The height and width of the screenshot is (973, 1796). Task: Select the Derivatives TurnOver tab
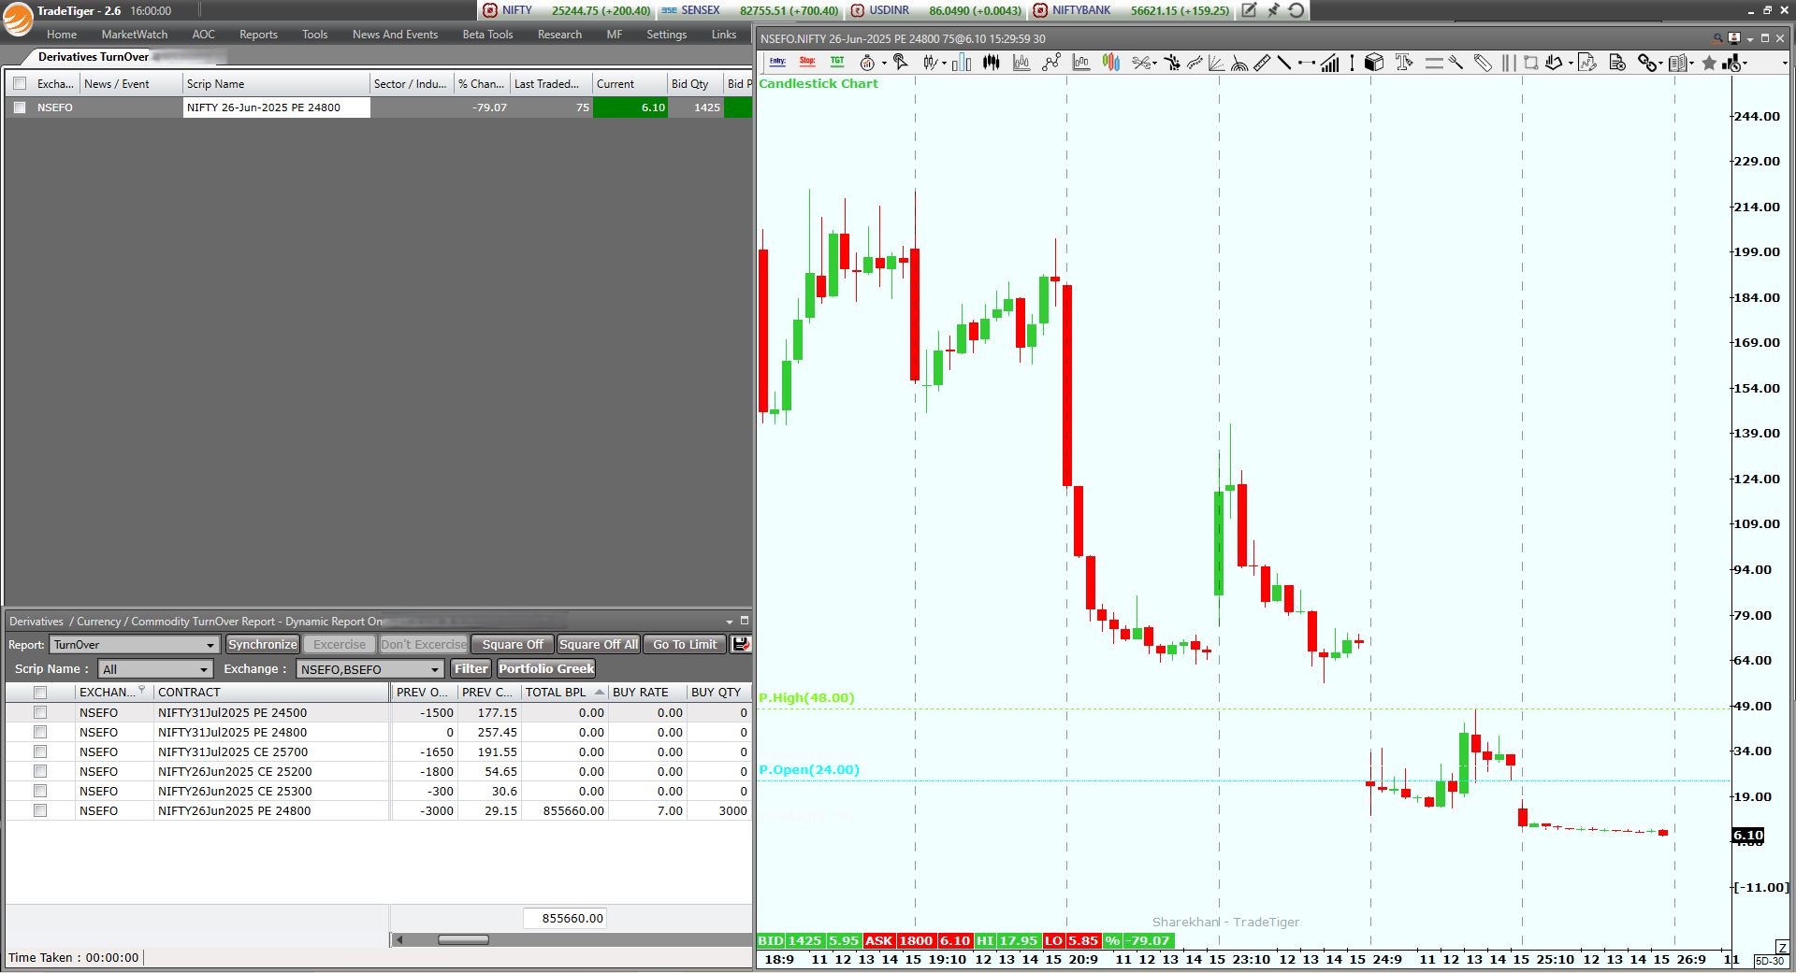coord(93,57)
